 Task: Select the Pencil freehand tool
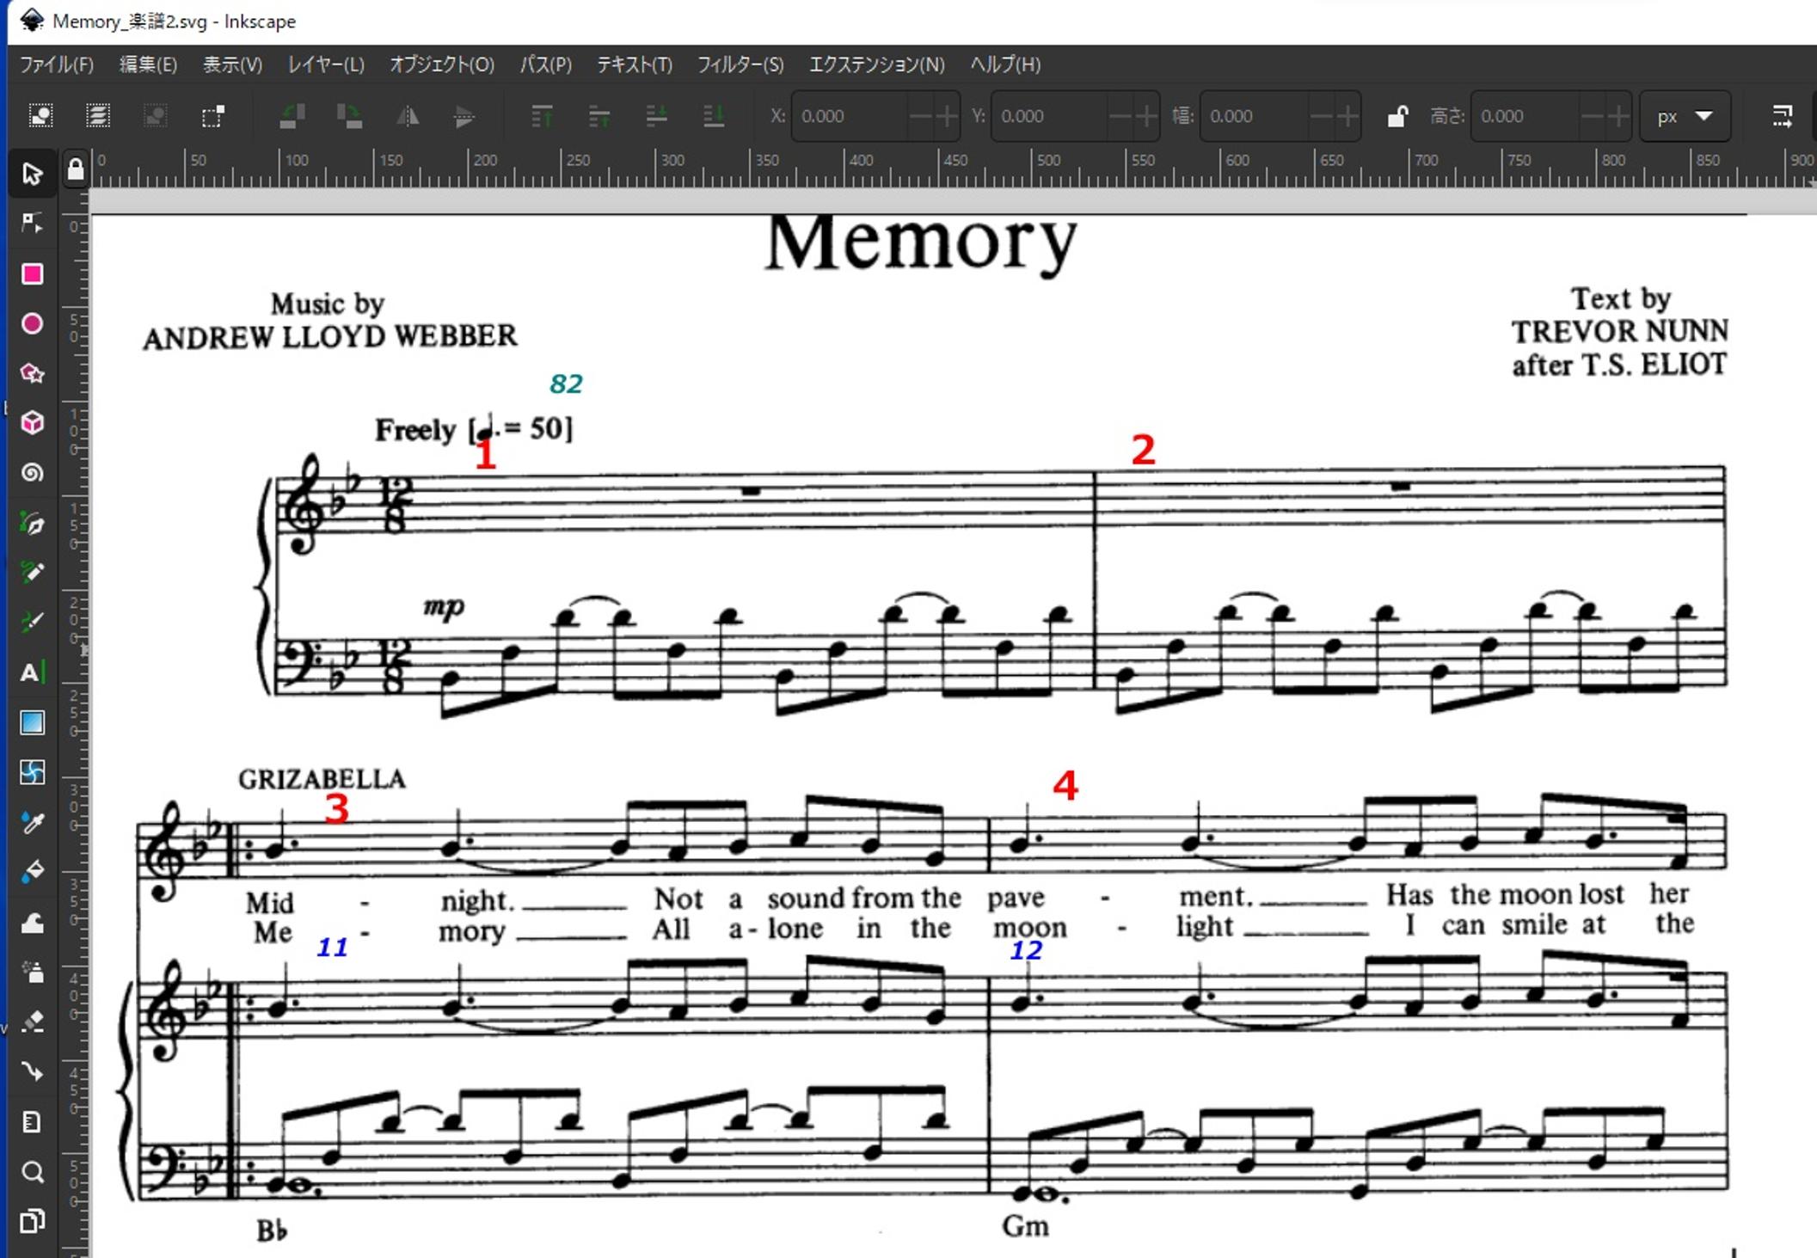coord(32,573)
